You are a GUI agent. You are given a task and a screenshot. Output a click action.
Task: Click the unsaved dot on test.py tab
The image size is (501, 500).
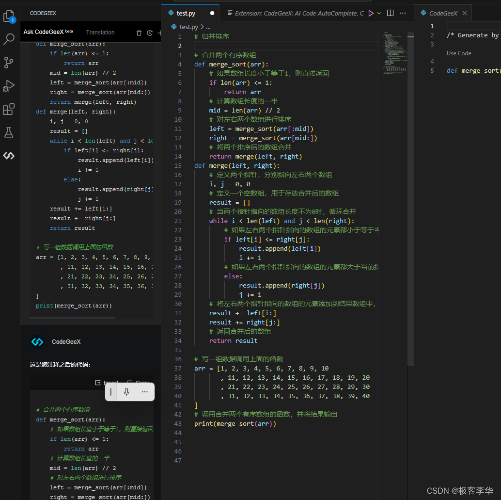point(212,13)
